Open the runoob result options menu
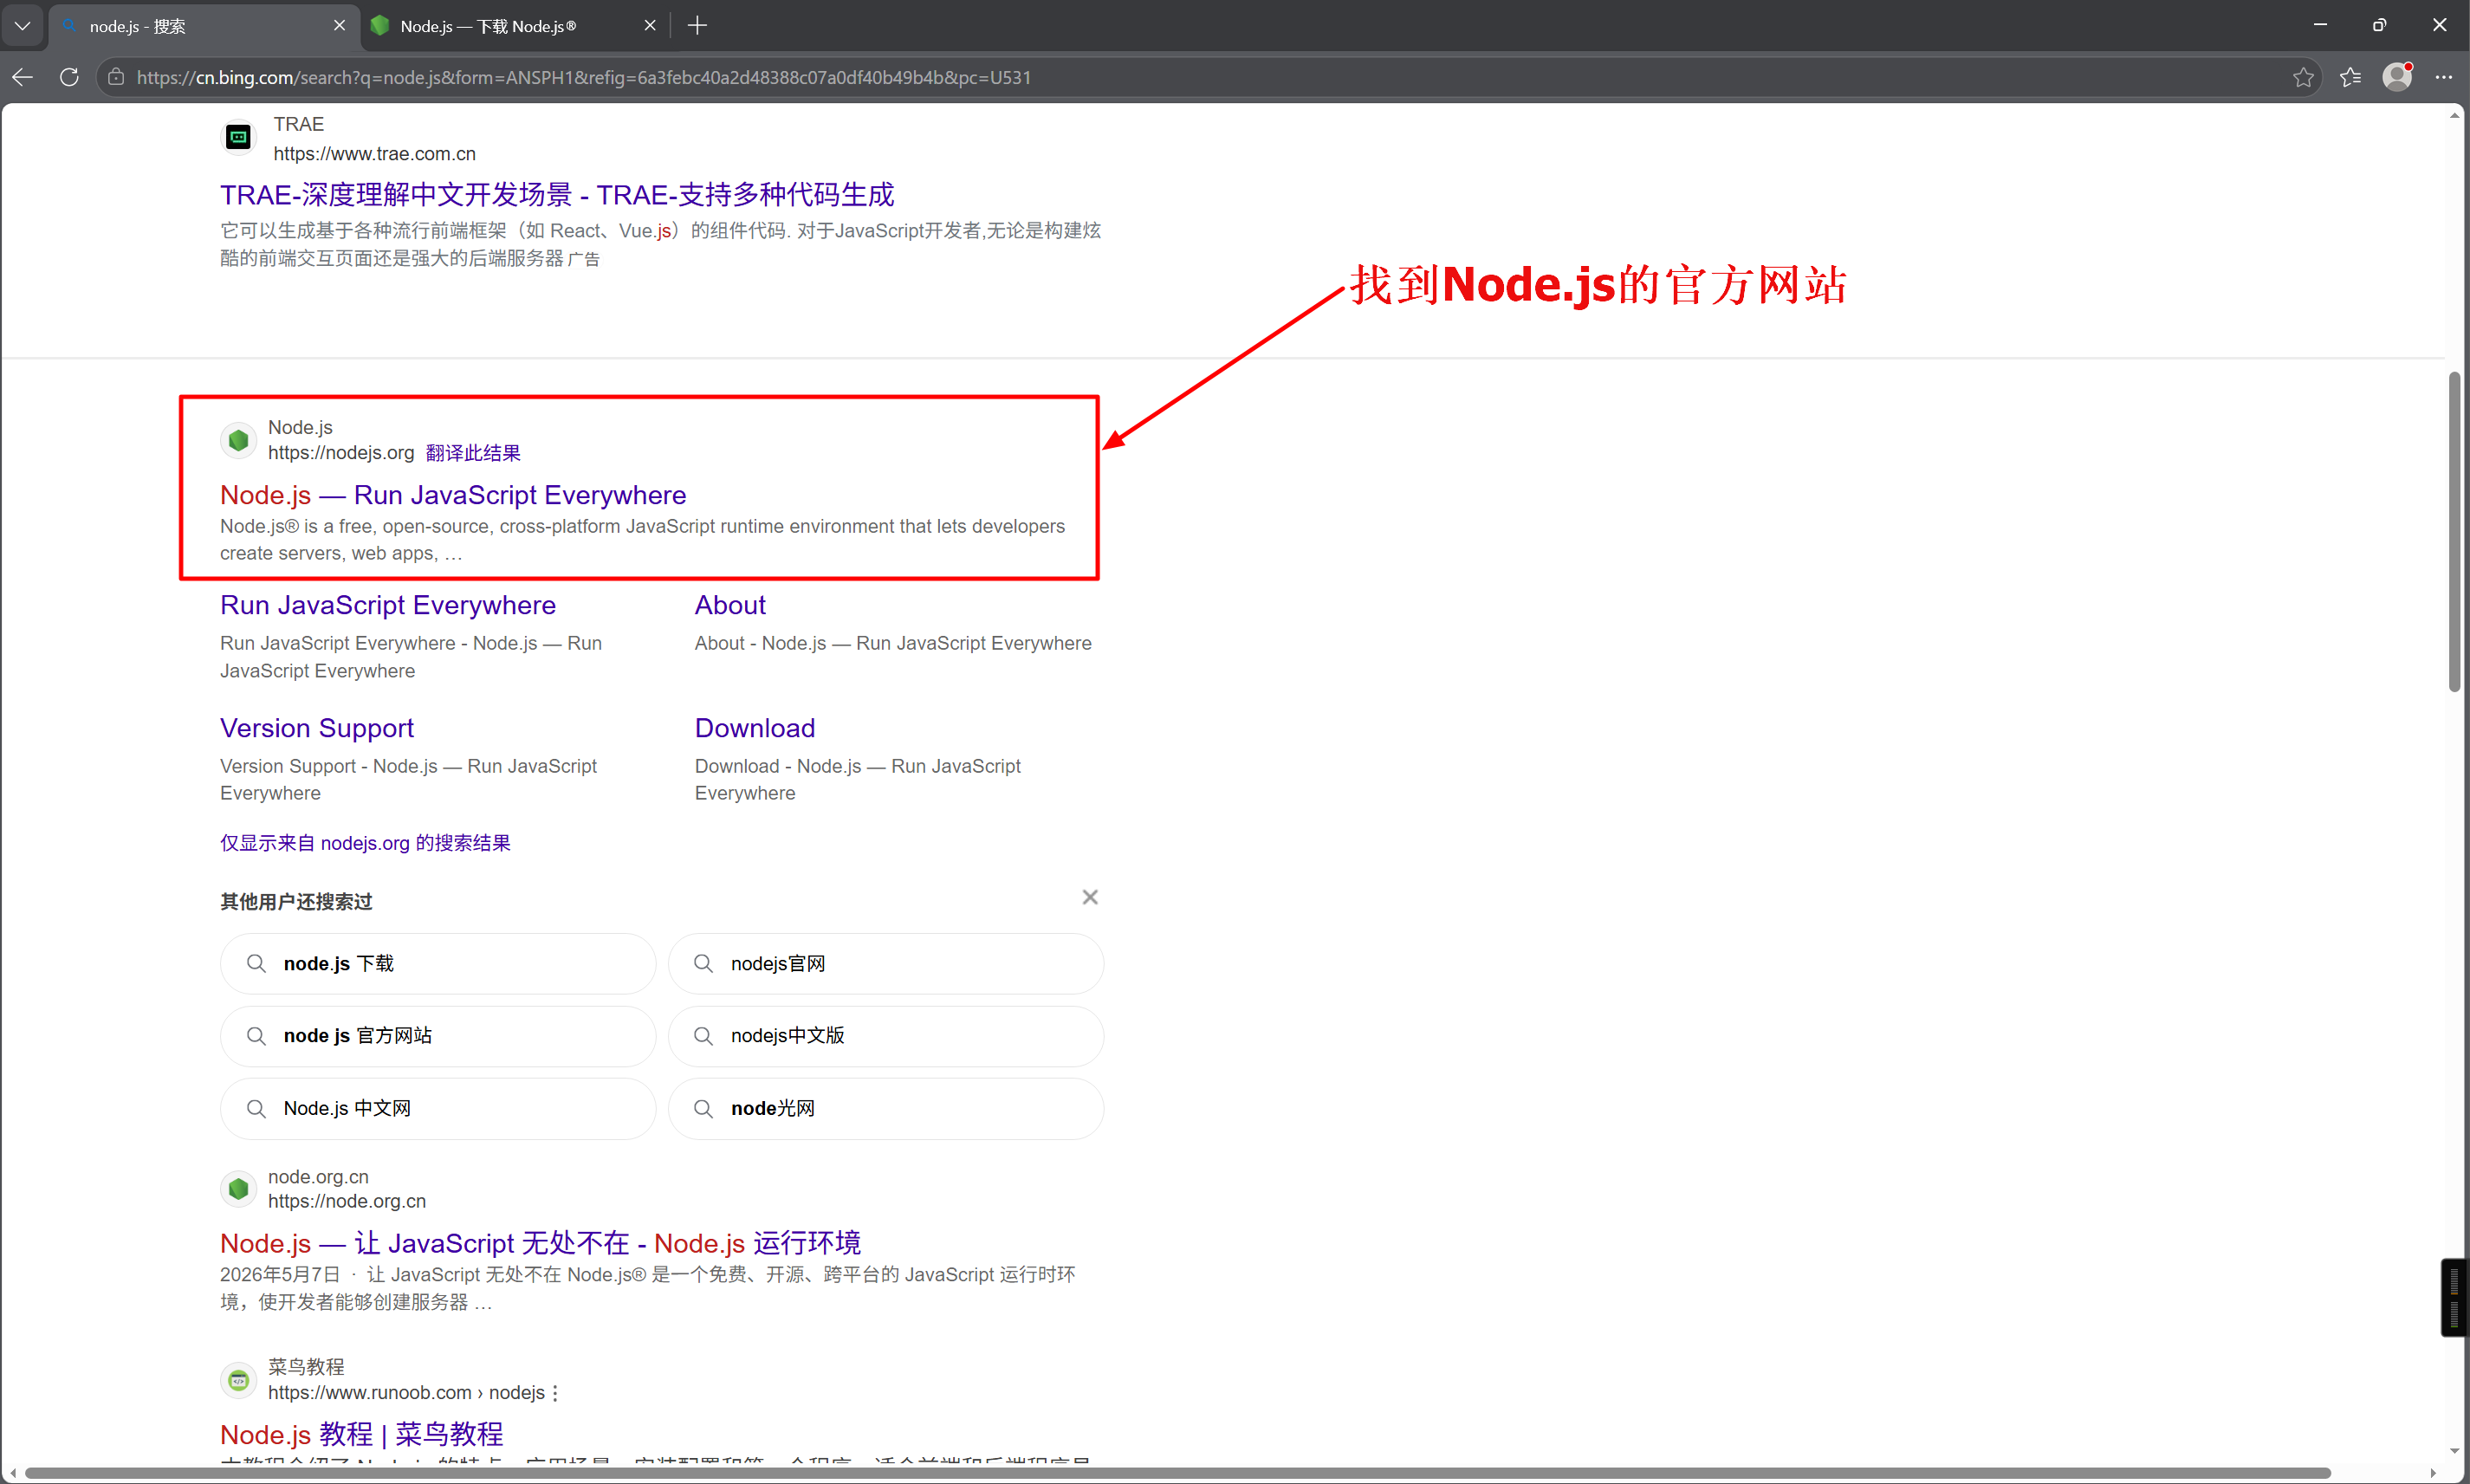This screenshot has height=1484, width=2470. coord(555,1393)
